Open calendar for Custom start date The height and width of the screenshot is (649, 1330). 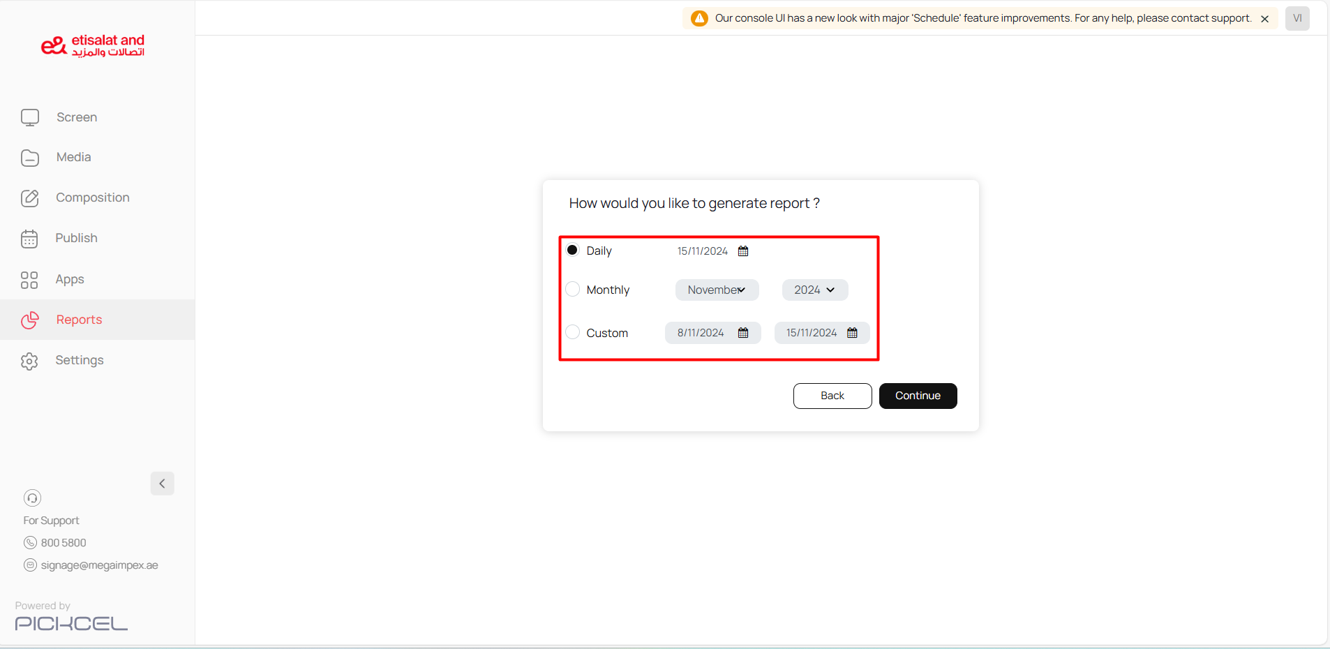tap(743, 333)
